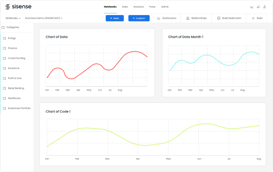273x172 pixels.
Task: Open the analytics chart icon in header
Action: tap(252, 7)
